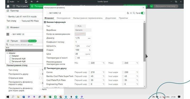Switch to the Підготувати tab
Screen dimensions: 190x99
(20, 6)
